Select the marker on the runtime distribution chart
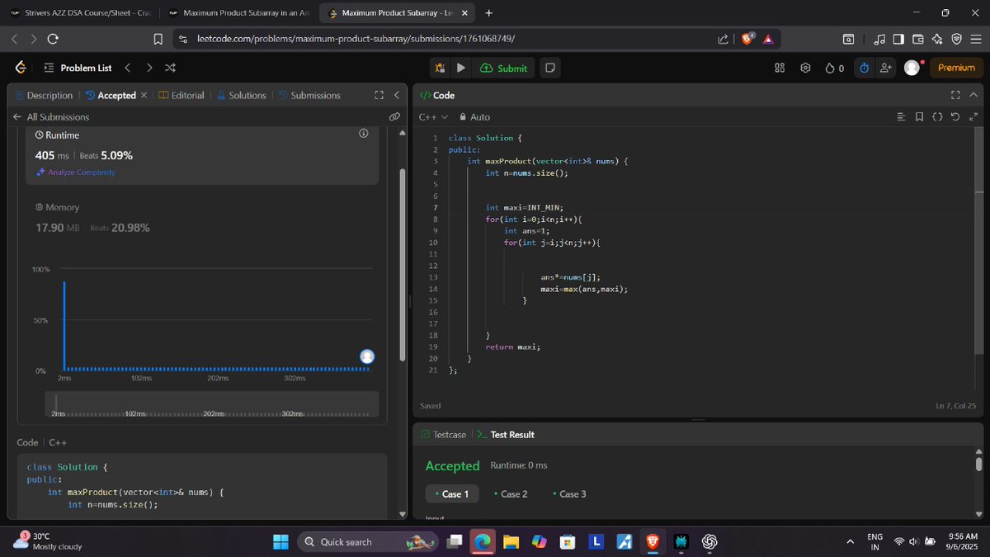 pyautogui.click(x=366, y=356)
